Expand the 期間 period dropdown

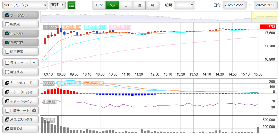[x=184, y=5]
